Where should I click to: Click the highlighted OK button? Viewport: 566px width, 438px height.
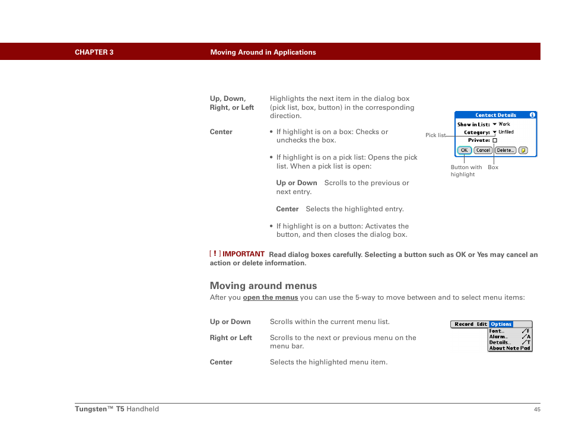[464, 150]
